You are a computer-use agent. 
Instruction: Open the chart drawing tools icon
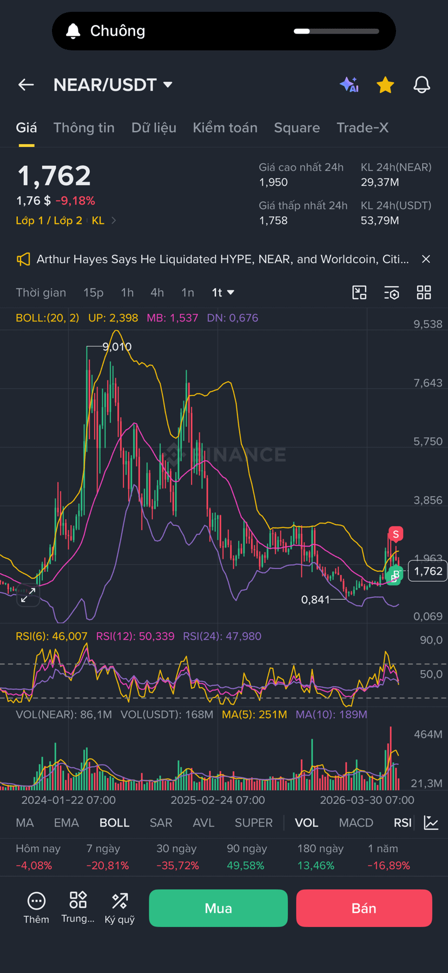[359, 293]
